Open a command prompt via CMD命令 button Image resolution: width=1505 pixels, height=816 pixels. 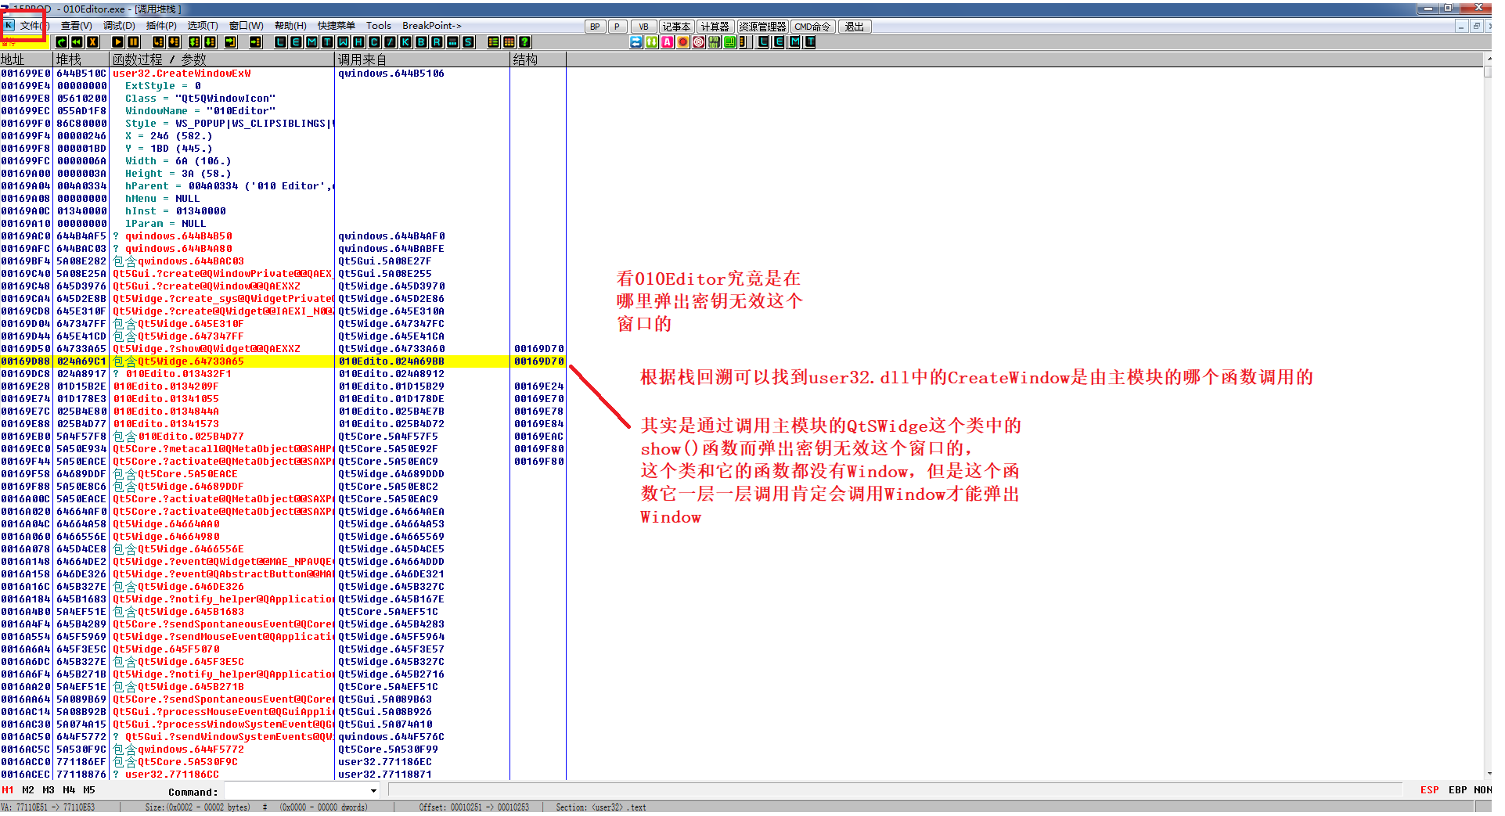point(812,27)
